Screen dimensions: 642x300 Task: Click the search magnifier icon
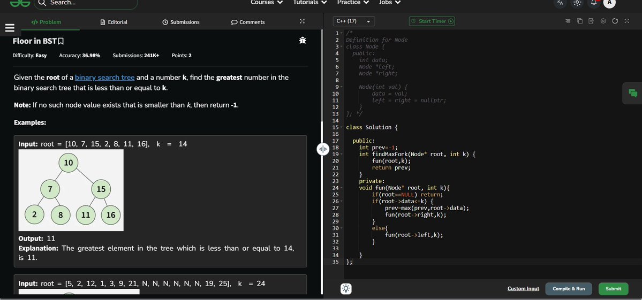(42, 3)
